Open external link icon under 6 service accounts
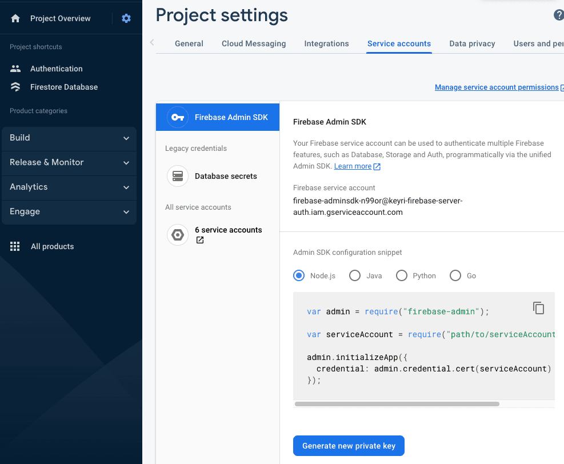564x464 pixels. pos(200,240)
